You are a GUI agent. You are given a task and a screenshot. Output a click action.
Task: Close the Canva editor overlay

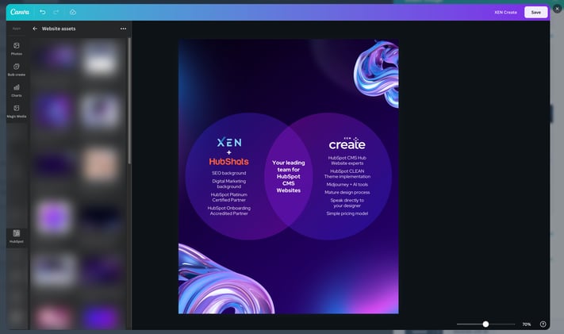coord(557,8)
